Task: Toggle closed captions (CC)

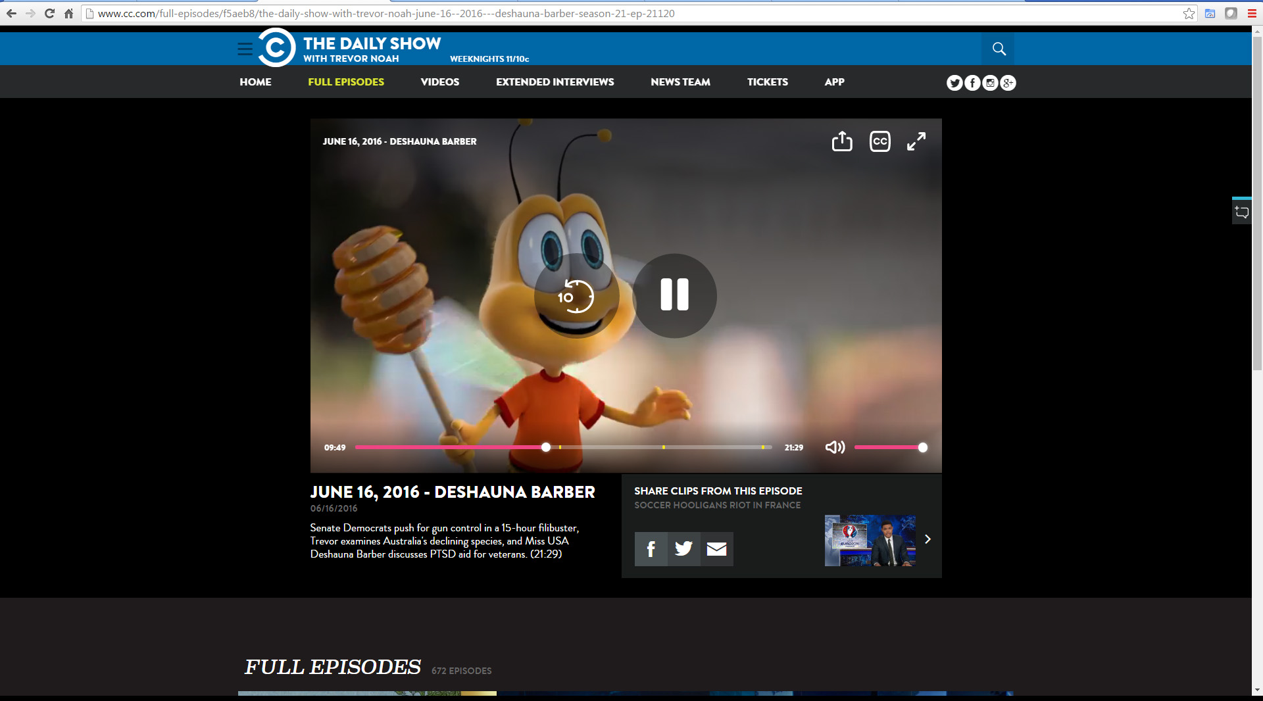Action: click(880, 141)
